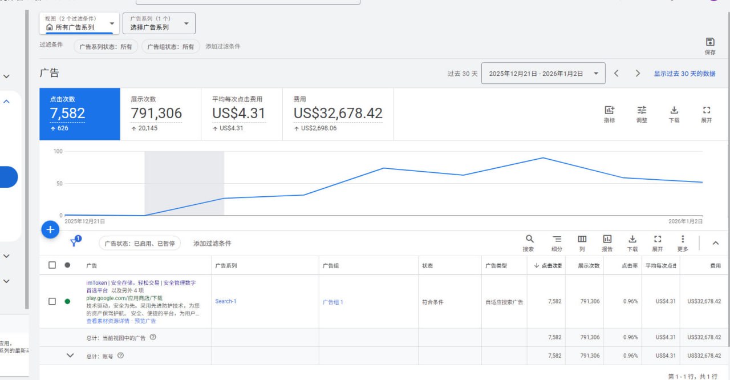Sort by 点击率 column header

tap(630, 265)
